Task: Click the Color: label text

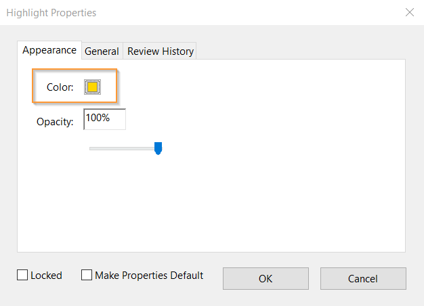Action: coord(60,87)
